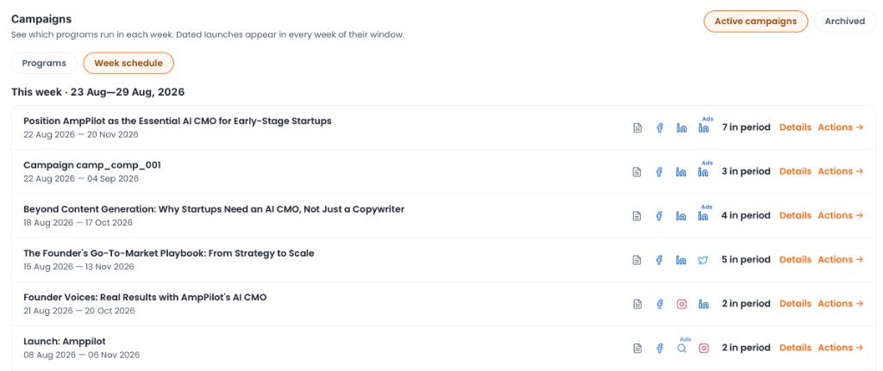Viewport: 883px width, 371px height.
Task: Click Facebook icon in Launch: Amppilot row
Action: coord(660,348)
